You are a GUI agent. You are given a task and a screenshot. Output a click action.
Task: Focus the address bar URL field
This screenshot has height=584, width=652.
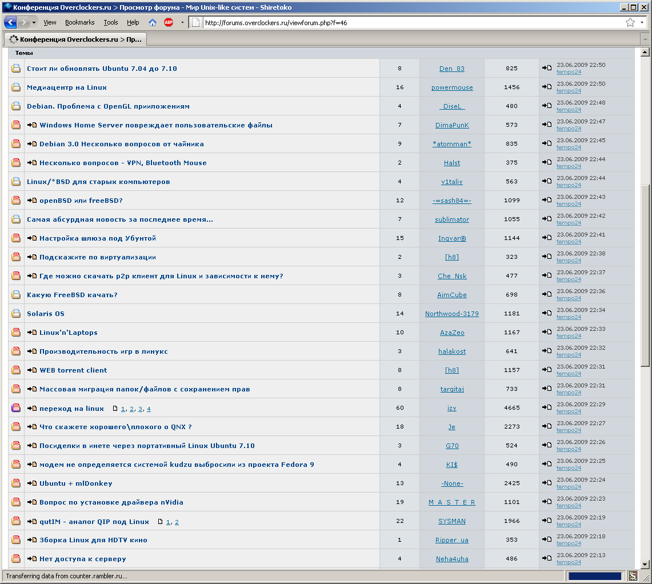[x=411, y=22]
